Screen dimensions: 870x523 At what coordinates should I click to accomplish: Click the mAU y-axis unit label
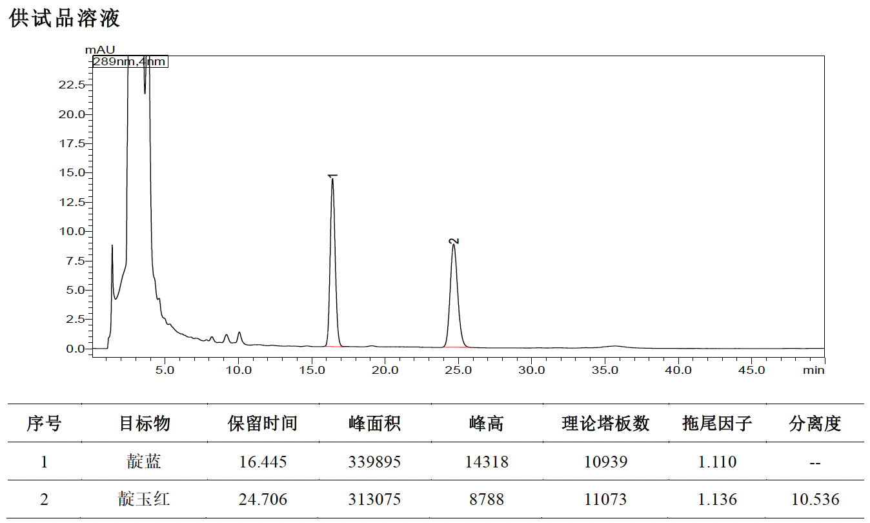[x=99, y=49]
